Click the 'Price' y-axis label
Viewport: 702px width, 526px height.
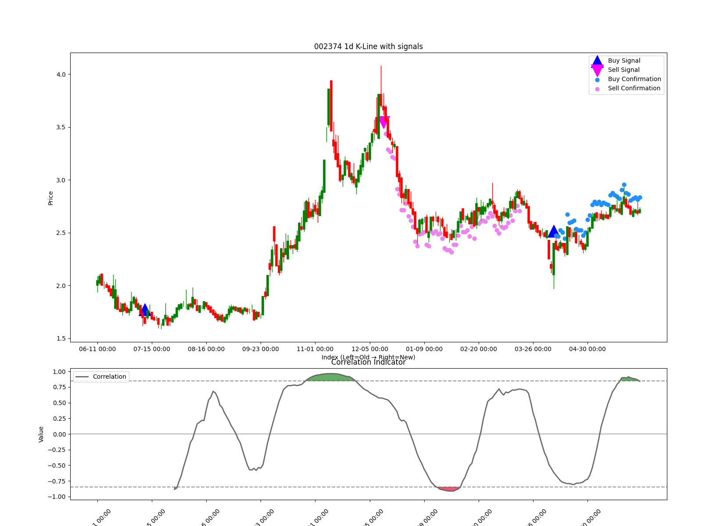click(50, 198)
